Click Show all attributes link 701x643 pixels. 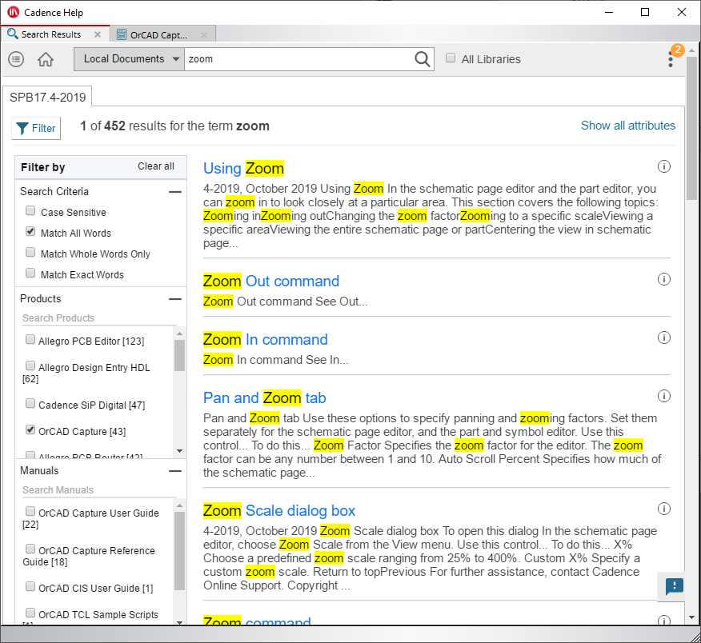pyautogui.click(x=628, y=126)
